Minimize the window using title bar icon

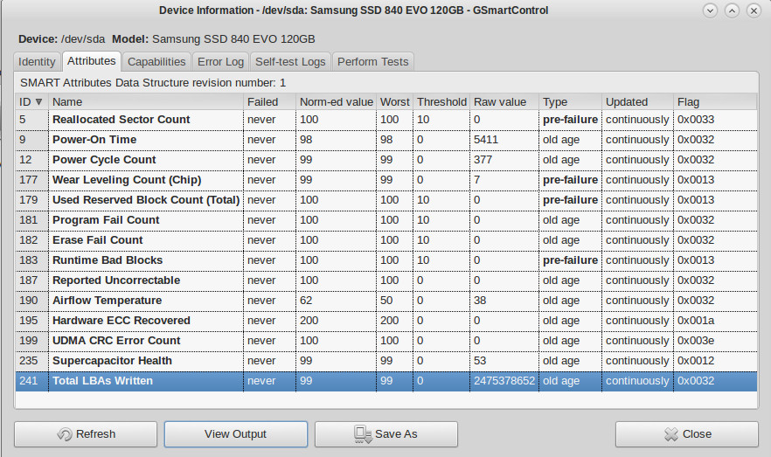click(711, 10)
